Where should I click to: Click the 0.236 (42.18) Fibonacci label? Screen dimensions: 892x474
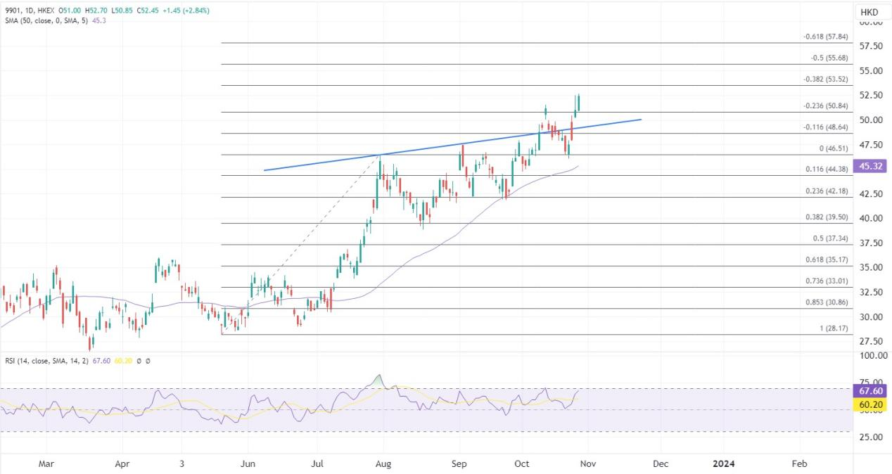(x=827, y=191)
